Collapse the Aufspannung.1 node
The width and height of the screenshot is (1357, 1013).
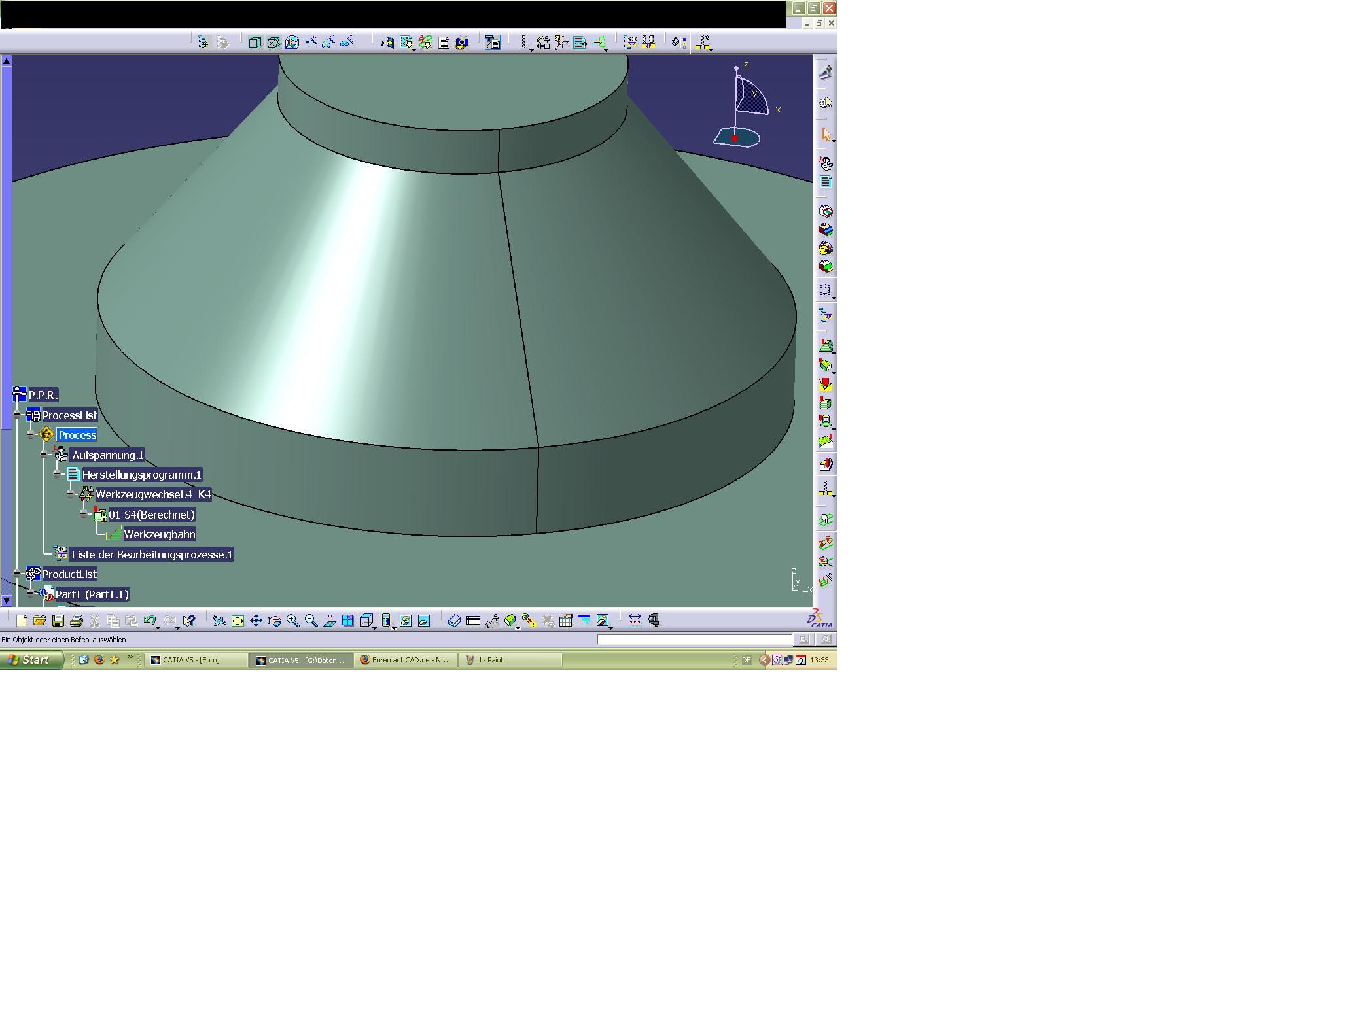(x=43, y=455)
